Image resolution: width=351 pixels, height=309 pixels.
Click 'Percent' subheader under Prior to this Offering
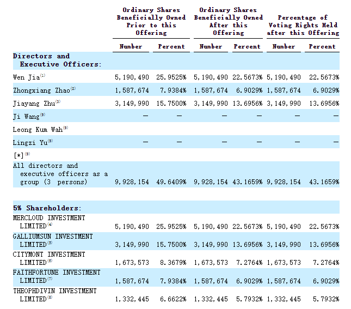click(x=171, y=47)
